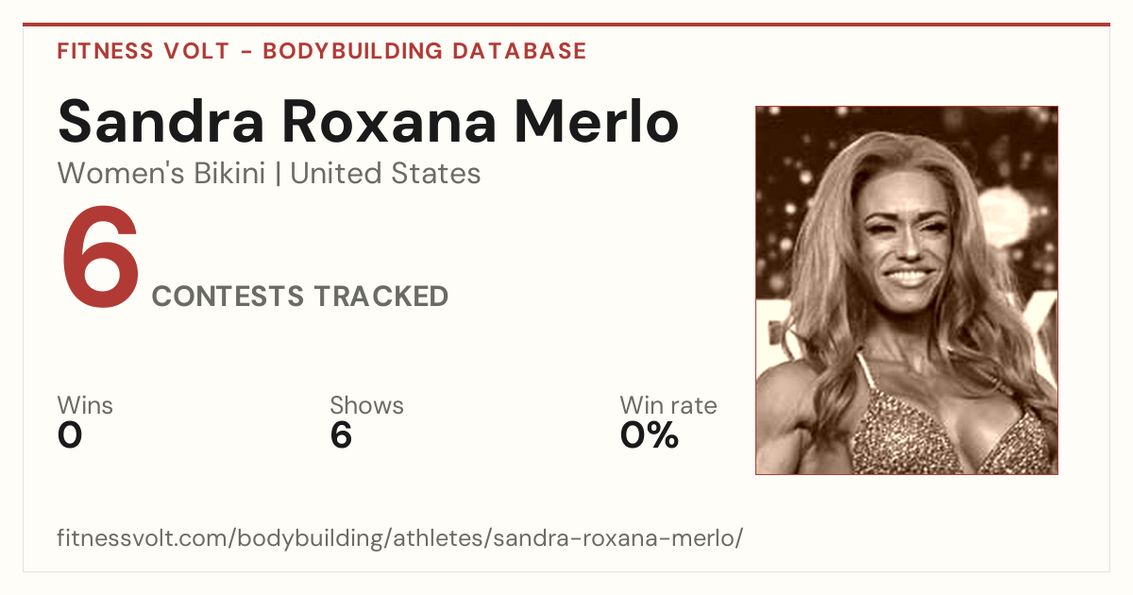Click the sequined bikini top in the photo
Screen dimensions: 1133x595
[x=944, y=430]
